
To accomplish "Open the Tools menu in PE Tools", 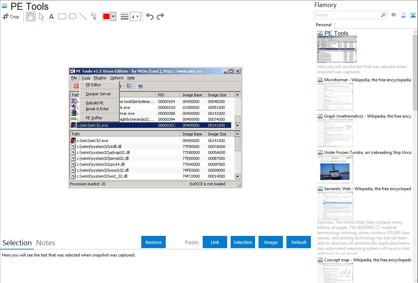I will (x=86, y=78).
